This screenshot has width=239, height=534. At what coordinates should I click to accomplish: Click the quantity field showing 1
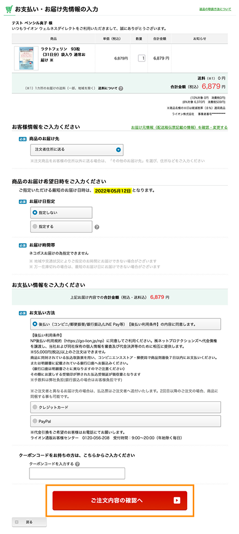click(x=142, y=58)
